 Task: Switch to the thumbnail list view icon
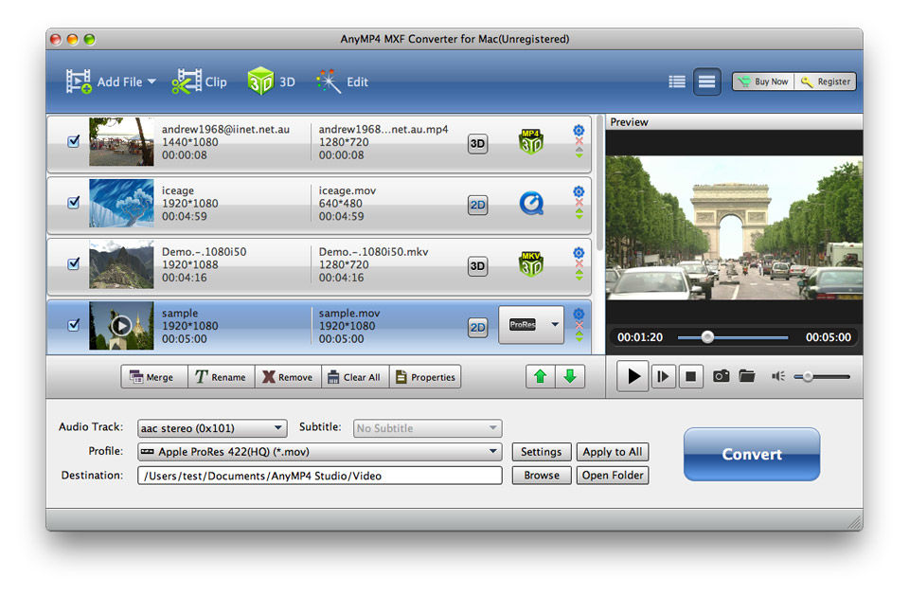[706, 81]
